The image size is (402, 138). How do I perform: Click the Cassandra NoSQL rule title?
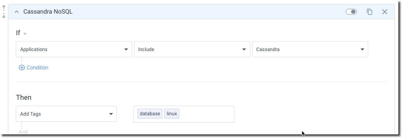(48, 12)
